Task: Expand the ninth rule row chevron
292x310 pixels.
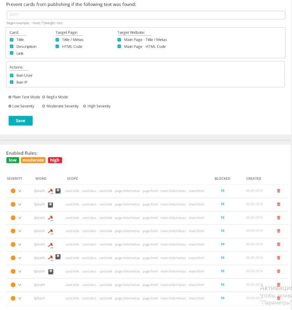Action: point(20,298)
